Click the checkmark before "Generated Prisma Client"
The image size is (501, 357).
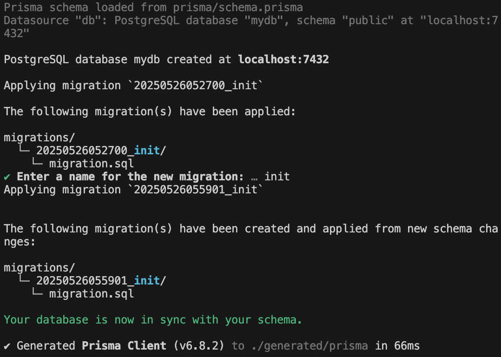[x=7, y=346]
